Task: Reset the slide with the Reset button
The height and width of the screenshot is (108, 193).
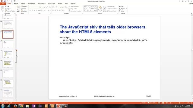Action: pos(23,9)
